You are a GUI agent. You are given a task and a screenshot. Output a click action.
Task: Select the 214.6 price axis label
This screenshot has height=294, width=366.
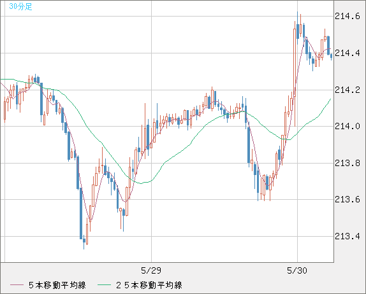click(x=348, y=17)
